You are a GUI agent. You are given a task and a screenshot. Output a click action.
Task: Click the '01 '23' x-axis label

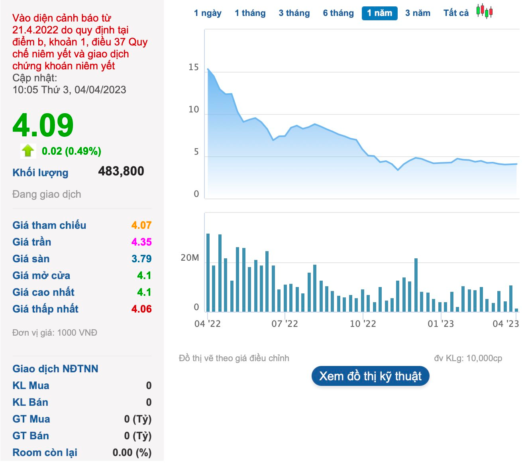441,324
